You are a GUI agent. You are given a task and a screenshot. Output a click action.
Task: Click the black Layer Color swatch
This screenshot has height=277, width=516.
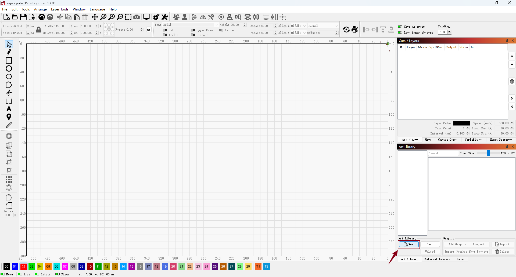(462, 123)
